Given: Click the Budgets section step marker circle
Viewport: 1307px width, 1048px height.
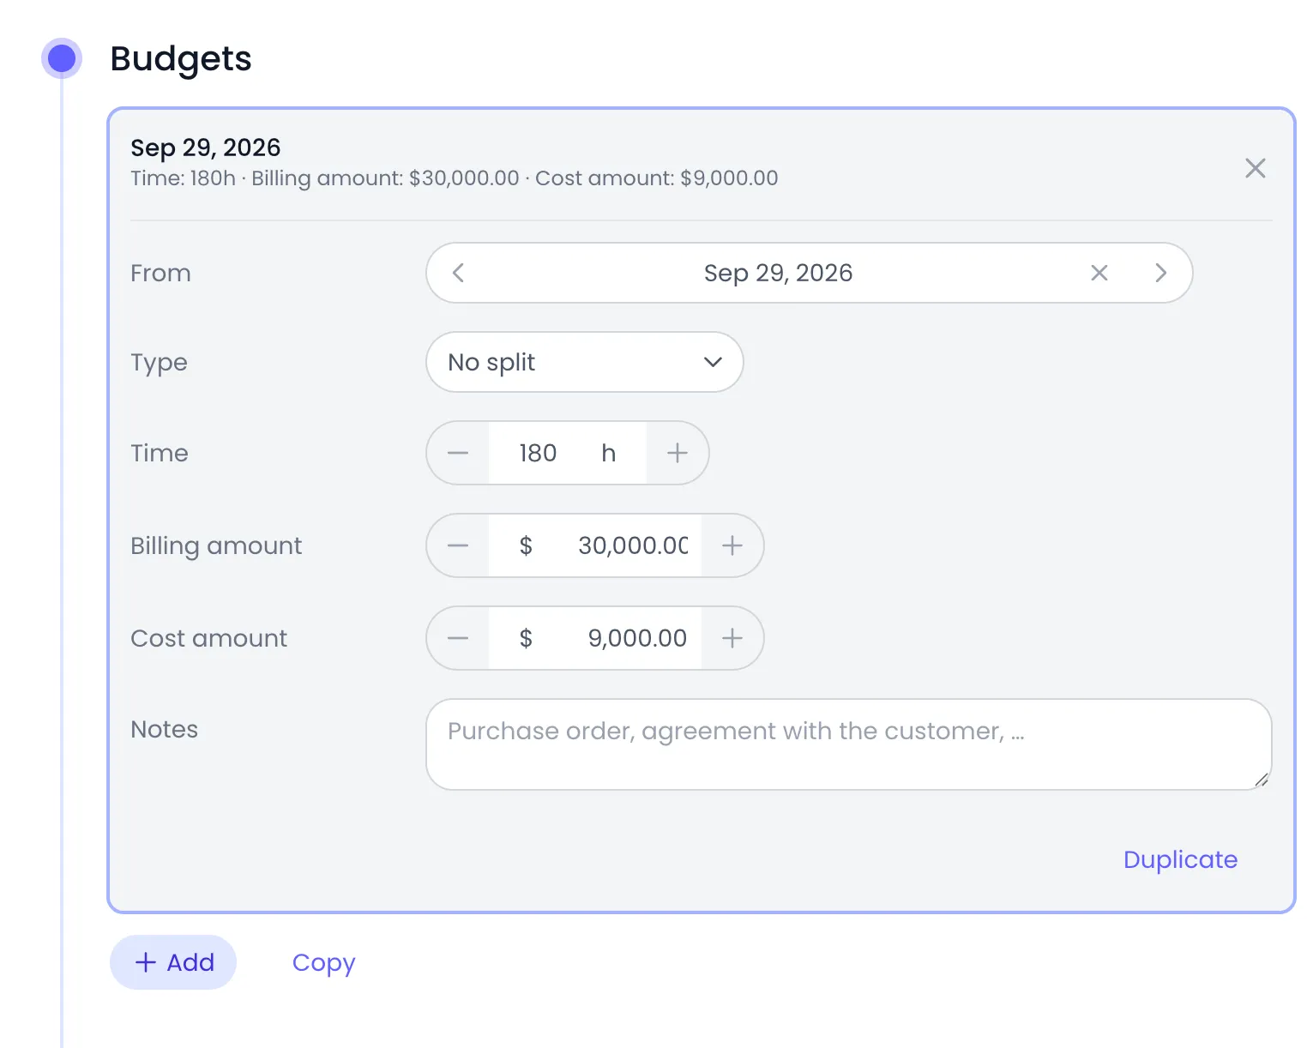Looking at the screenshot, I should tap(62, 58).
